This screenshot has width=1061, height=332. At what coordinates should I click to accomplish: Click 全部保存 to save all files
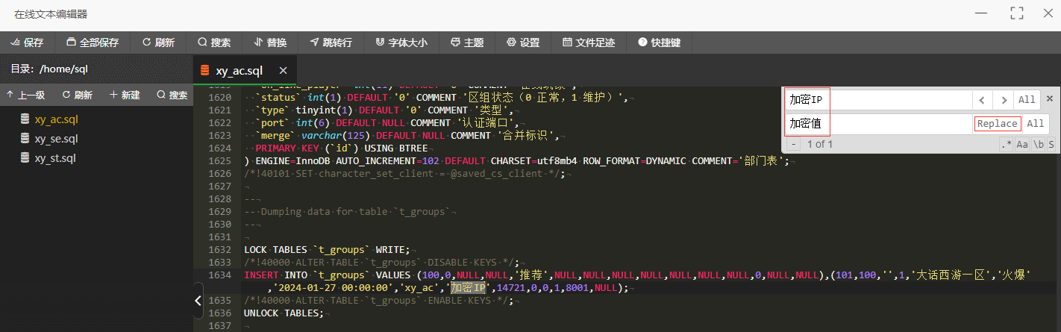[x=93, y=43]
